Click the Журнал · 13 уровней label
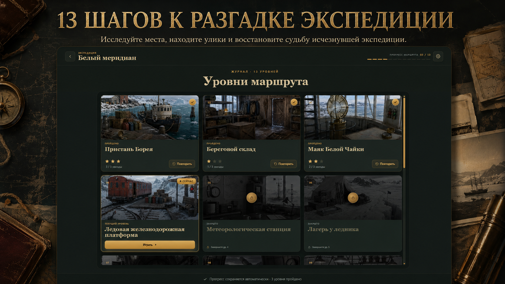The height and width of the screenshot is (284, 505). coord(255,72)
